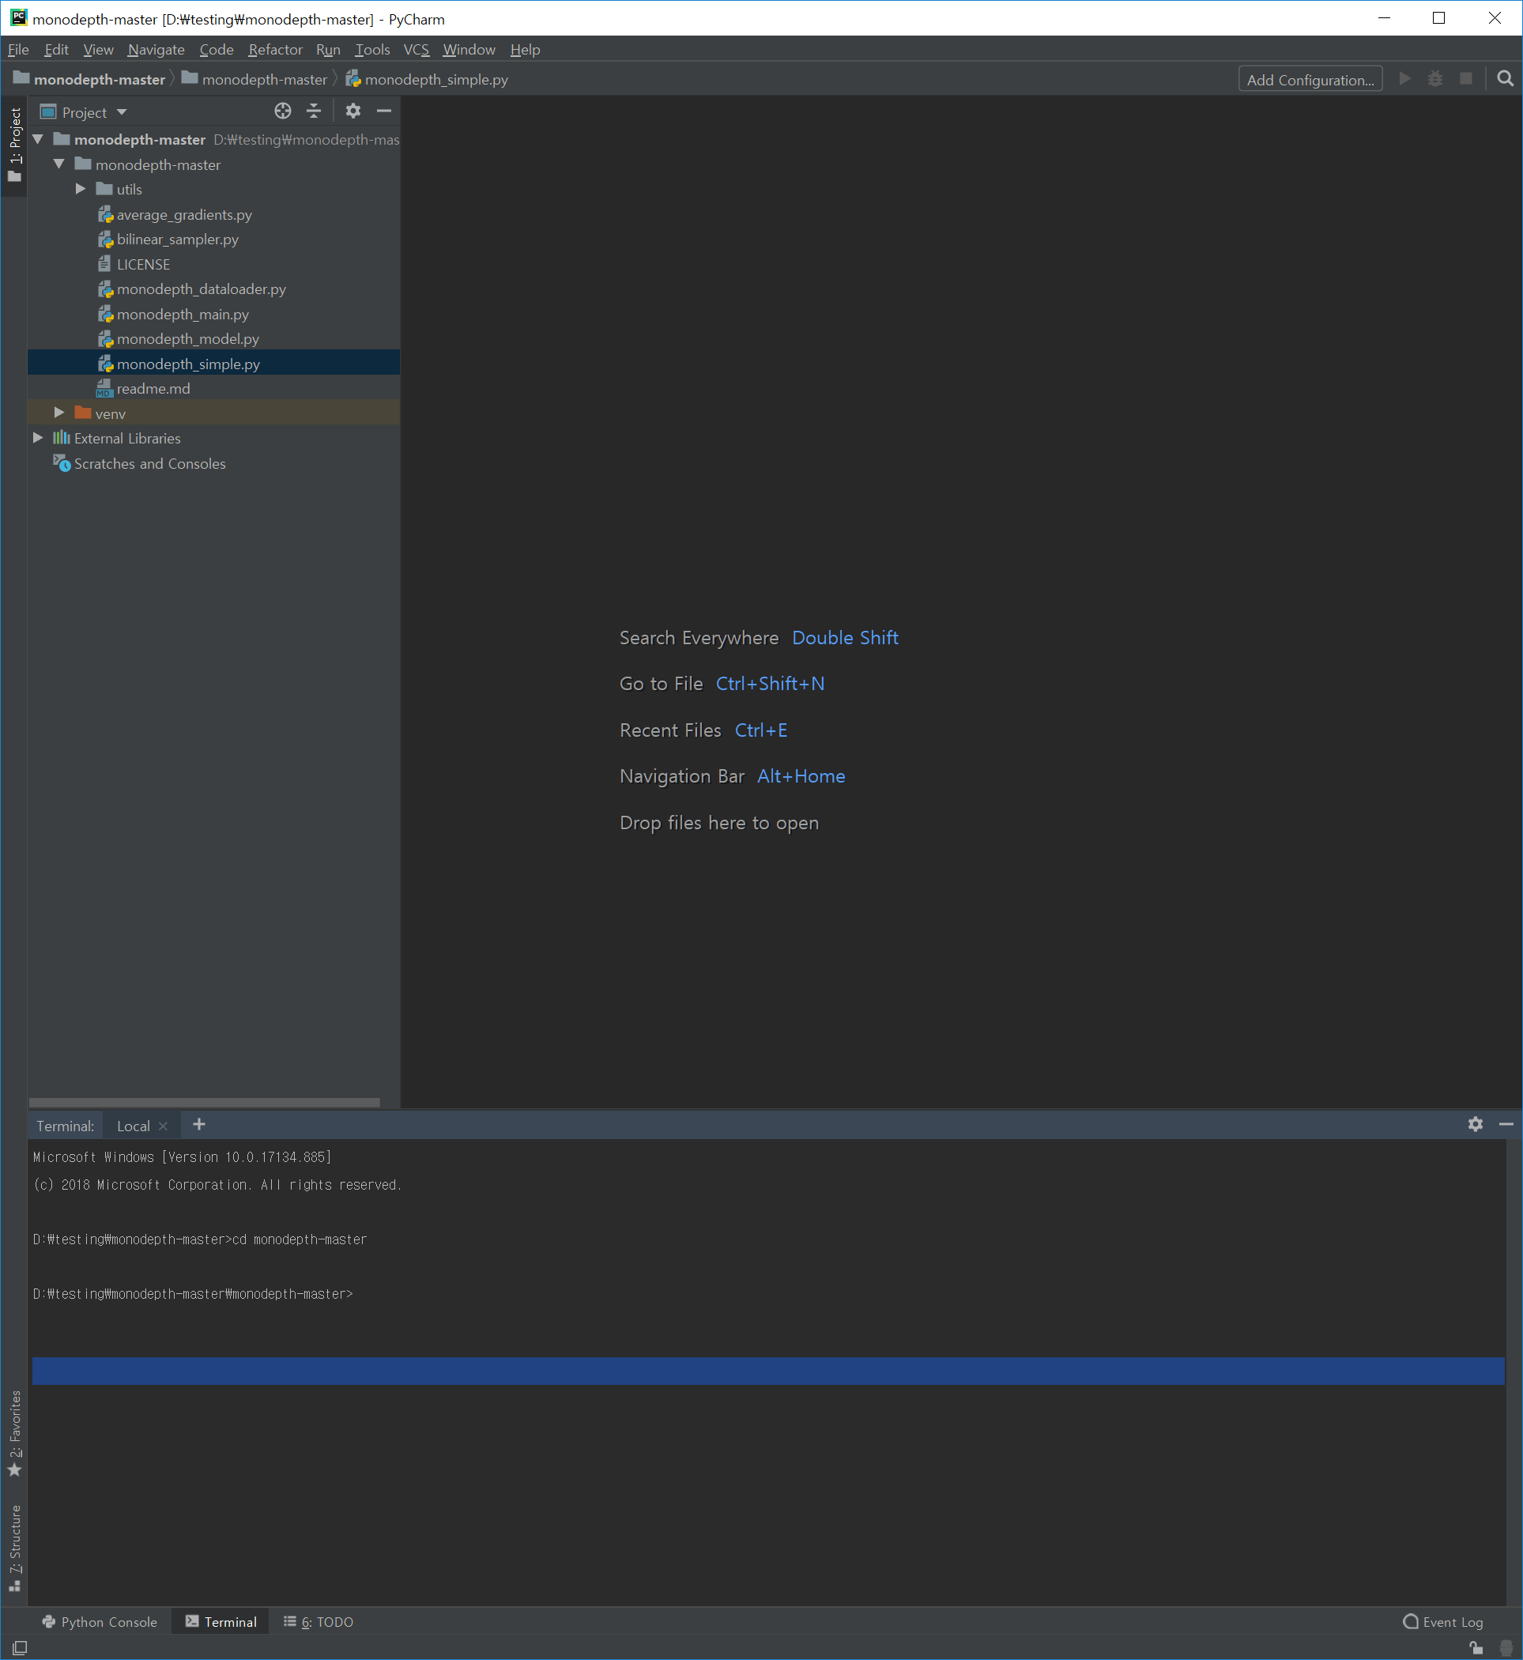
Task: Hide the Project panel with minus icon
Action: coord(384,111)
